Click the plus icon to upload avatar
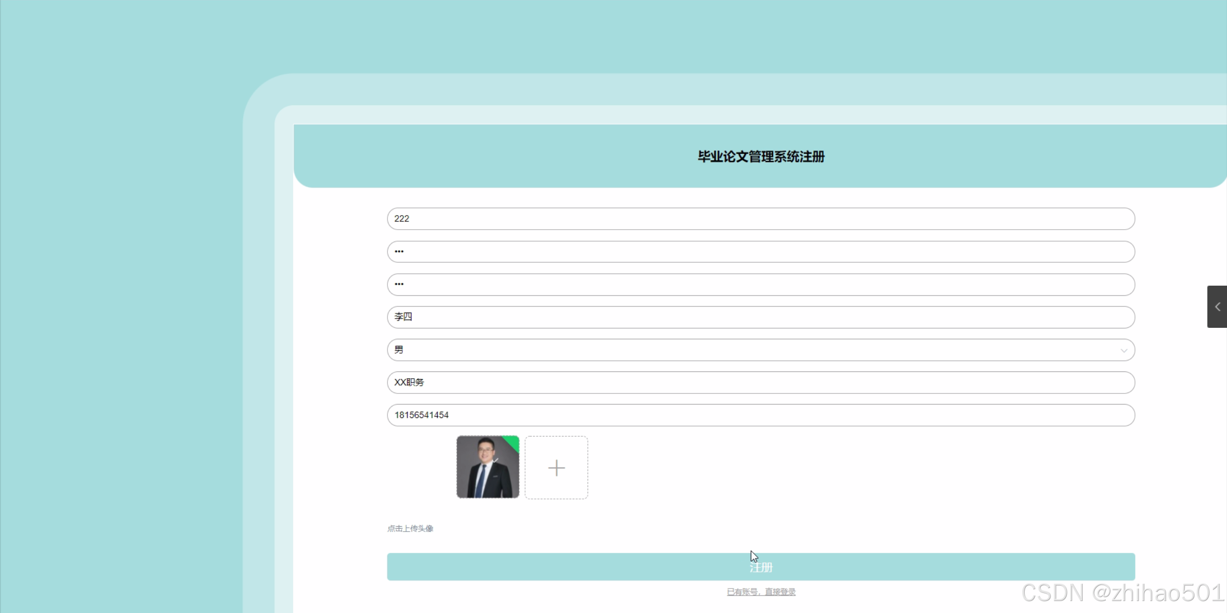Viewport: 1227px width, 613px height. [x=556, y=468]
